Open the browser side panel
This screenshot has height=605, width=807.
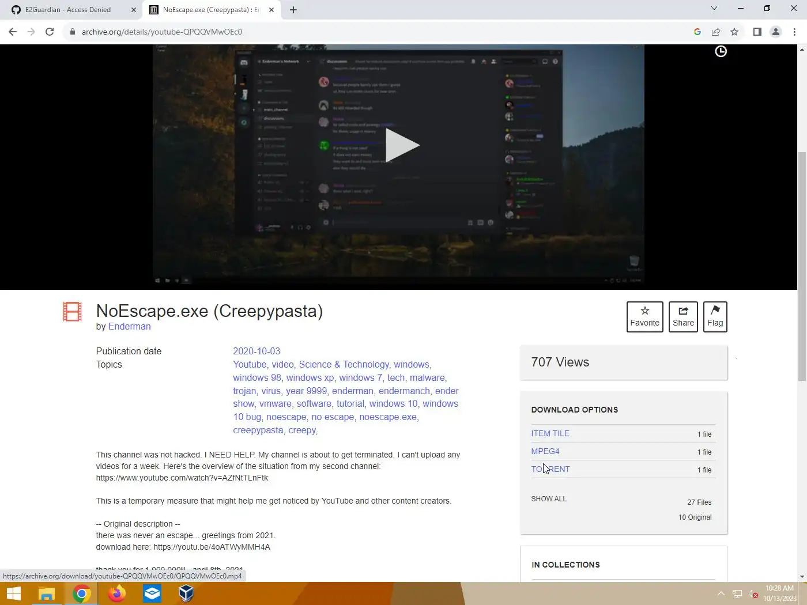point(757,32)
